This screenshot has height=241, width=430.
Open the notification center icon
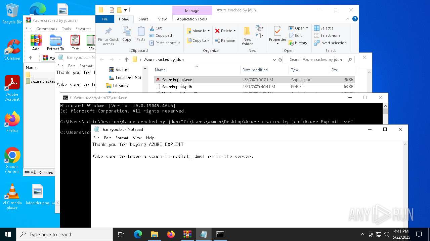419,234
